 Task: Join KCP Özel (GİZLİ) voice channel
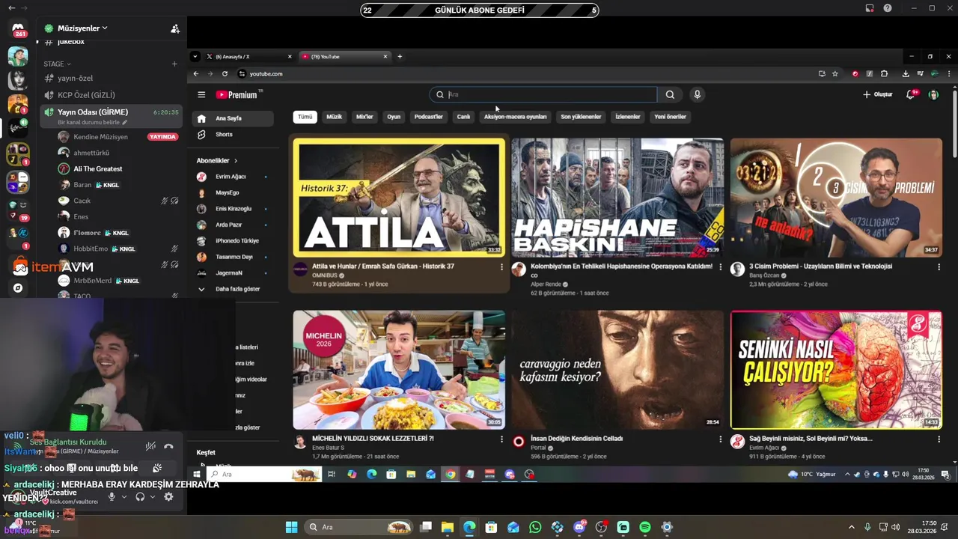pos(112,95)
